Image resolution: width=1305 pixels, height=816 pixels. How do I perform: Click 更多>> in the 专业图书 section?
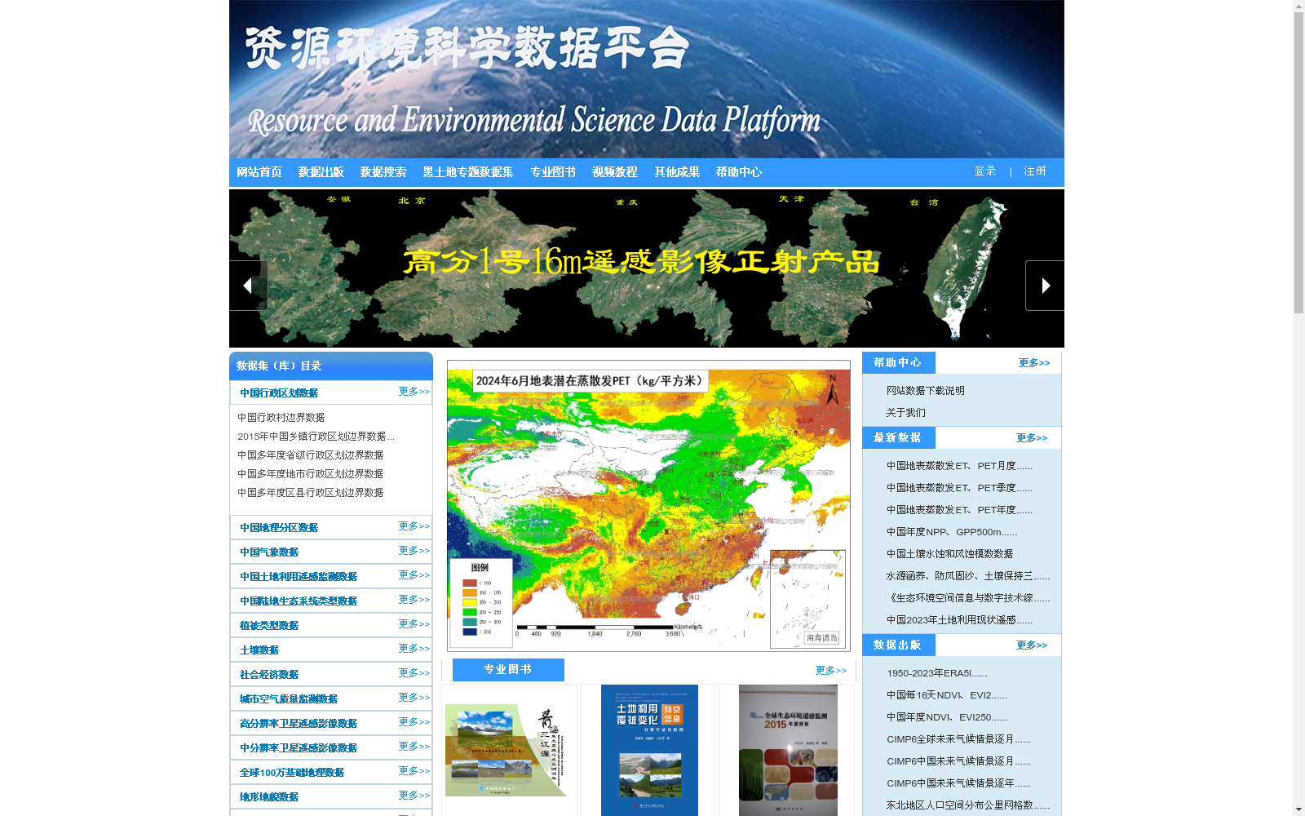tap(831, 671)
